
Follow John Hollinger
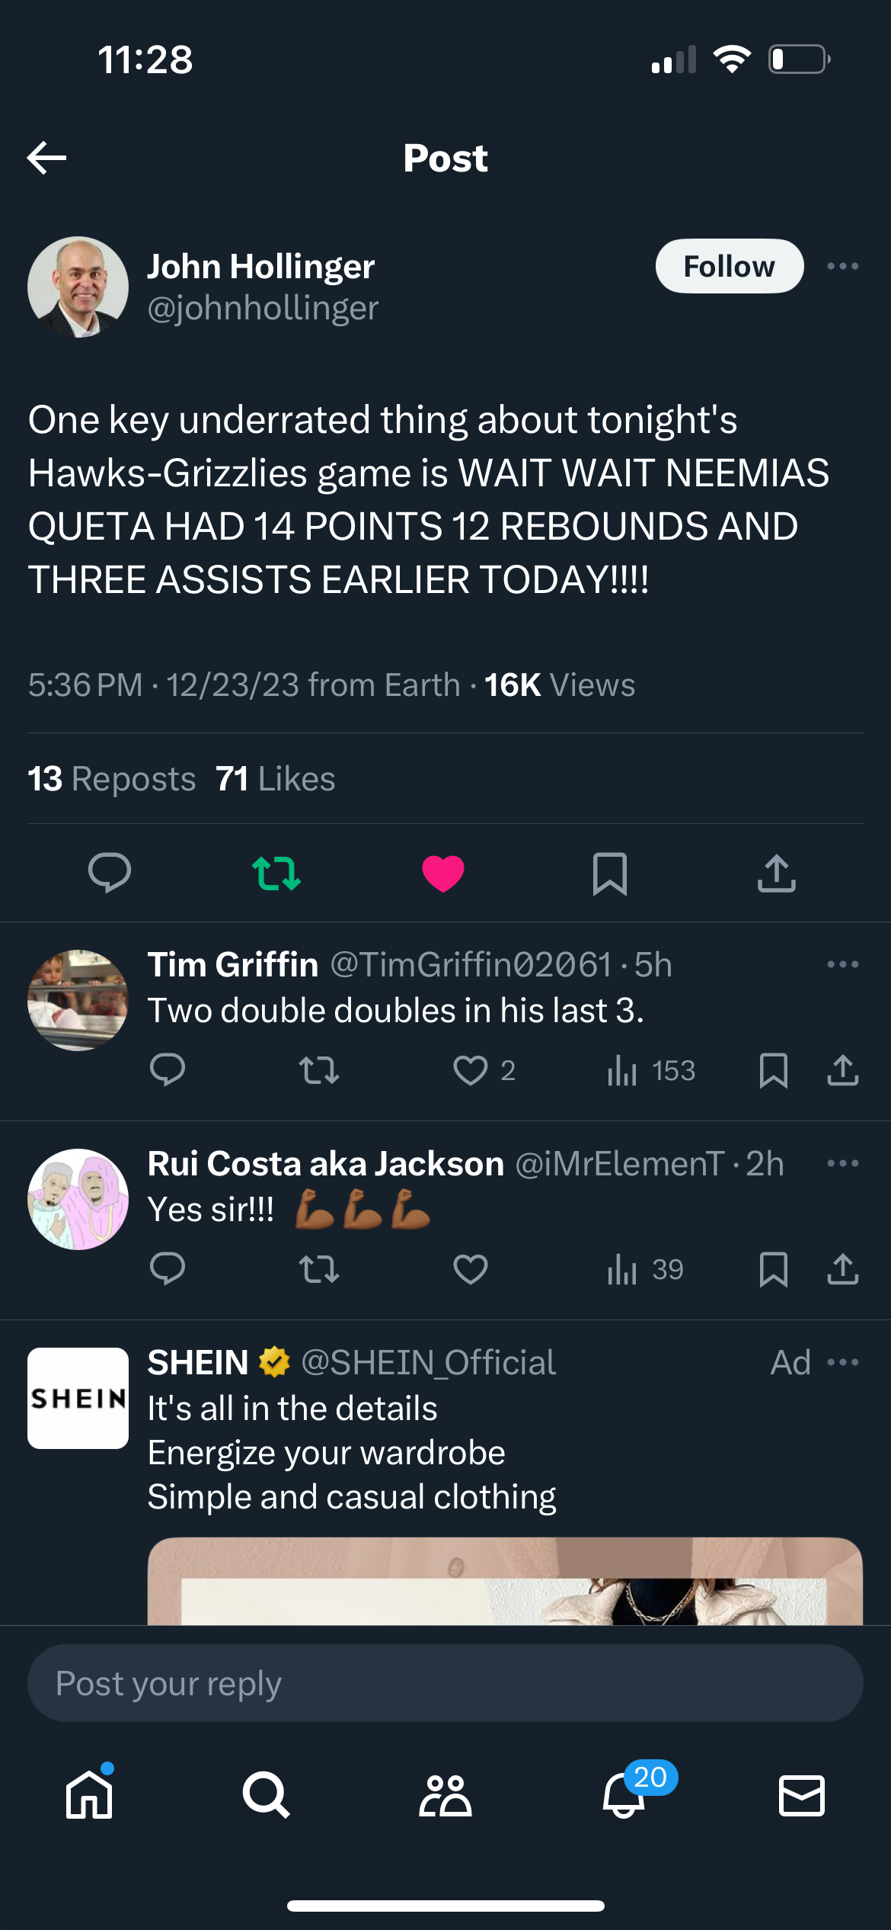729,266
